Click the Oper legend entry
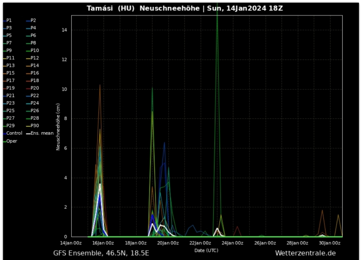 pos(11,141)
